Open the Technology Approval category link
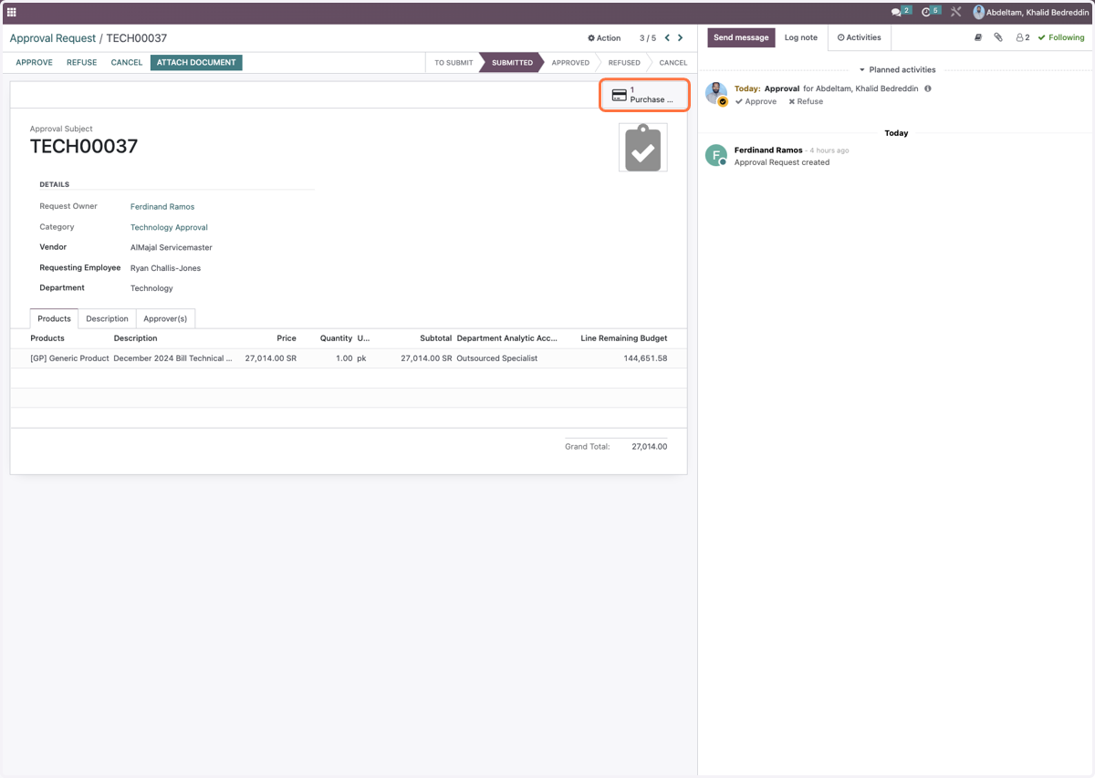Screen dimensions: 1095x778 pyautogui.click(x=169, y=227)
